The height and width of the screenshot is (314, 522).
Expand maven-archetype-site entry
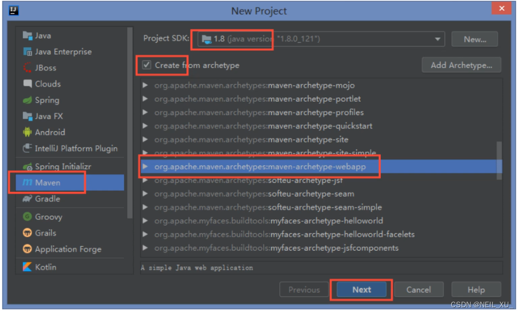[145, 139]
